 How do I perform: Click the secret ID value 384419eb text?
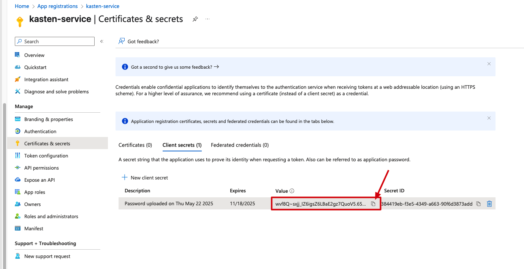pos(427,204)
